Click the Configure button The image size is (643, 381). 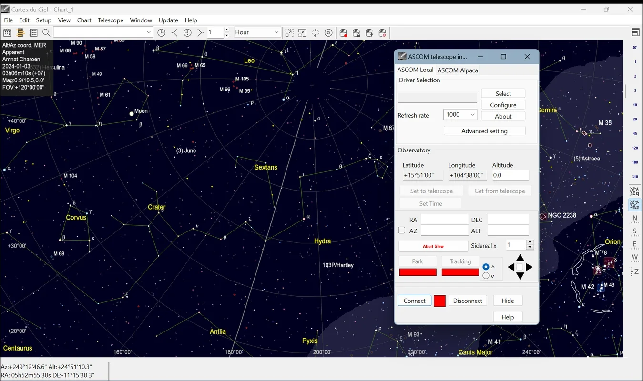click(x=503, y=105)
